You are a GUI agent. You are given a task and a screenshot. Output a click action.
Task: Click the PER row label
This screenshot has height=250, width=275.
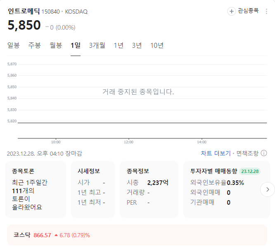132,202
